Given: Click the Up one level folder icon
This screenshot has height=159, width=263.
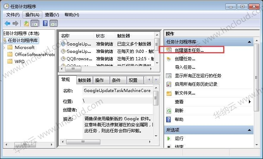Looking at the screenshot, I should tap(26, 23).
